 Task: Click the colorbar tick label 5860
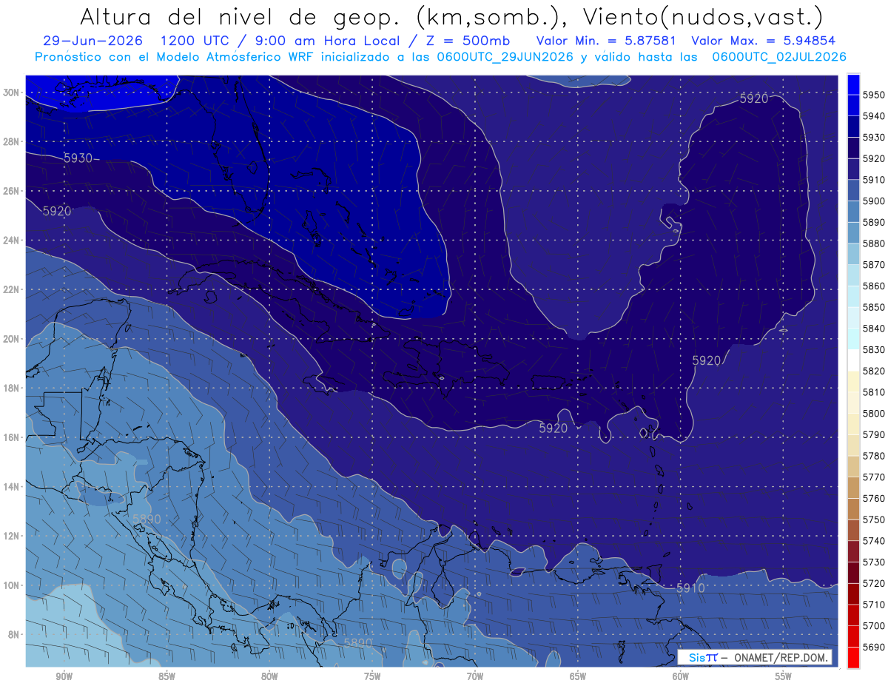pos(874,286)
